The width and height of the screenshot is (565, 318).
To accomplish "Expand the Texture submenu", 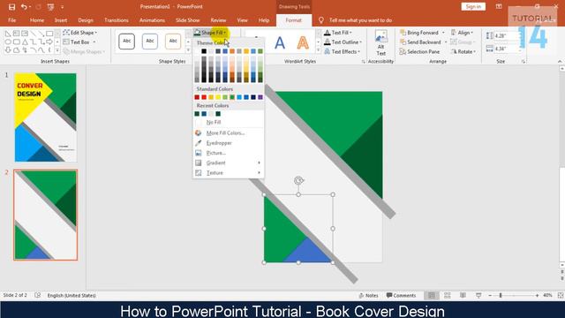I will 228,173.
